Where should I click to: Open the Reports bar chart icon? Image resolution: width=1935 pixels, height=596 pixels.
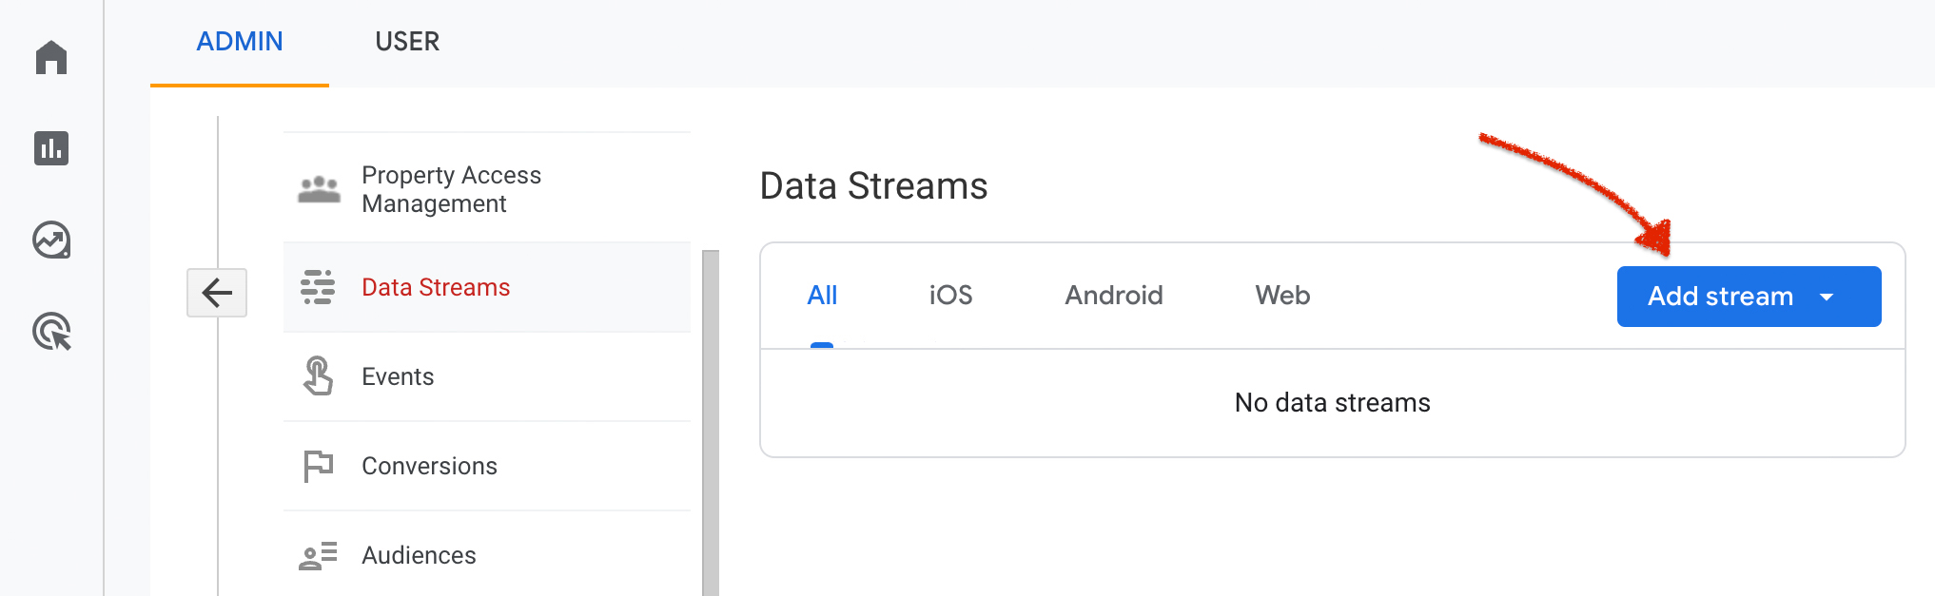(x=51, y=148)
